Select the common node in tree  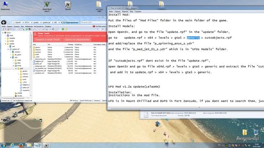(x=17, y=52)
